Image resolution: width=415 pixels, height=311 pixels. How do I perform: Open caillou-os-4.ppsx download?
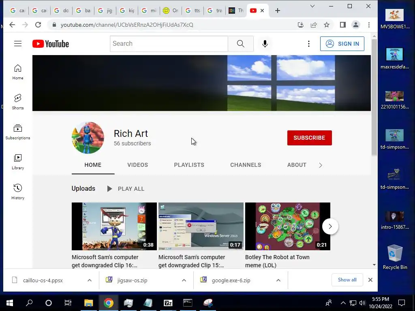[43, 280]
